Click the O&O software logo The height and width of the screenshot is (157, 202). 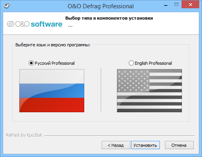point(35,24)
